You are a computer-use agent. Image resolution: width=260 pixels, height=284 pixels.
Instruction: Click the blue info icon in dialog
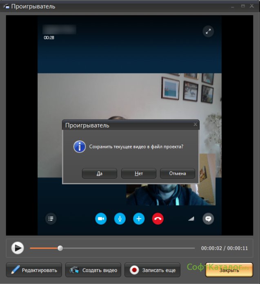pyautogui.click(x=79, y=147)
